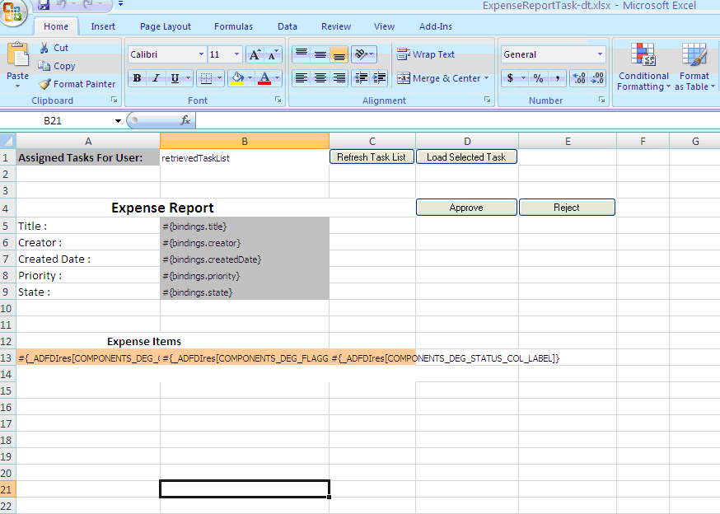Expand the Number format dropdown
This screenshot has height=514, width=720.
point(600,54)
